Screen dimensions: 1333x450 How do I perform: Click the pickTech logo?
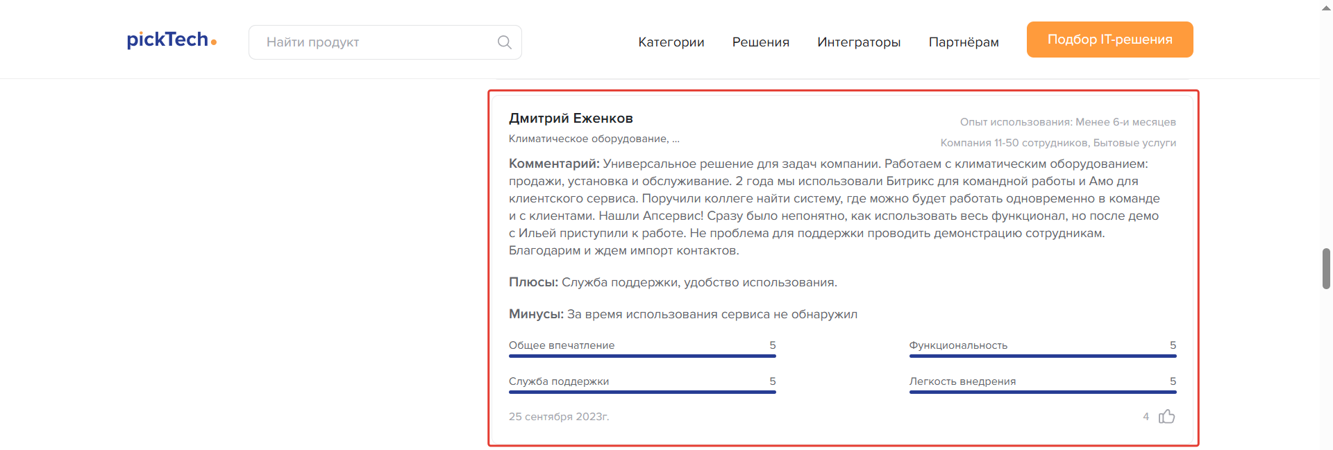tap(171, 40)
